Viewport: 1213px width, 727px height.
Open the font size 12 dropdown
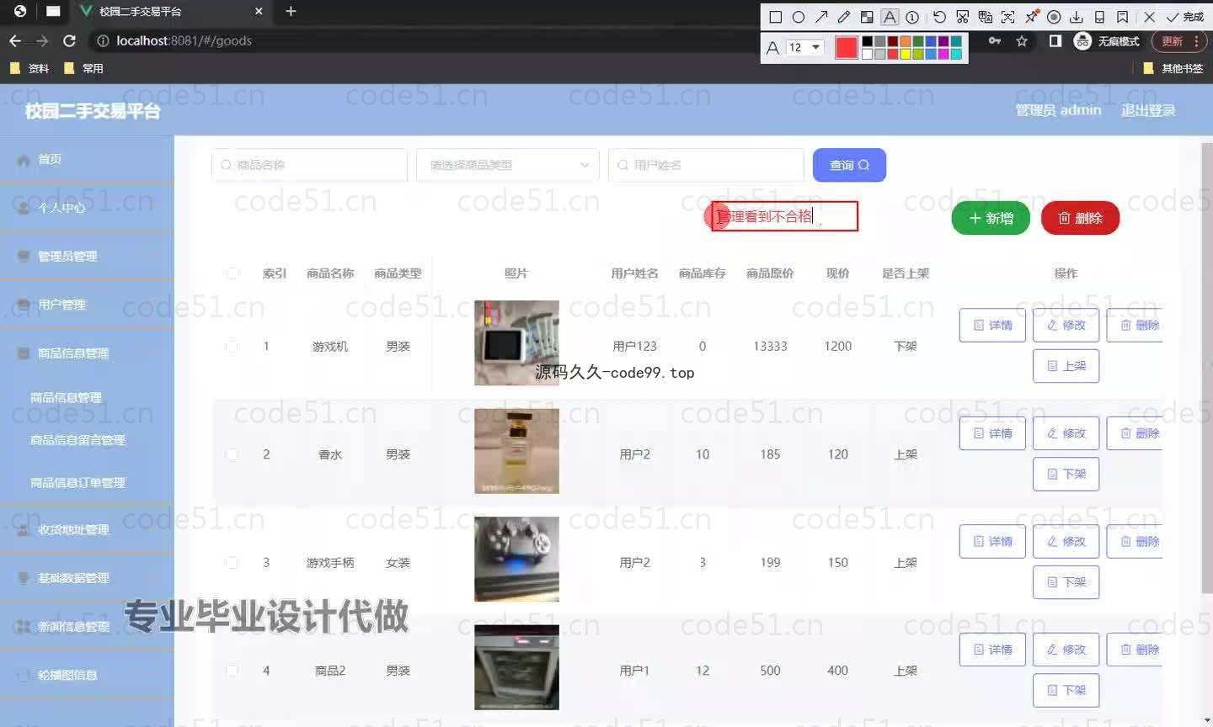pyautogui.click(x=804, y=47)
